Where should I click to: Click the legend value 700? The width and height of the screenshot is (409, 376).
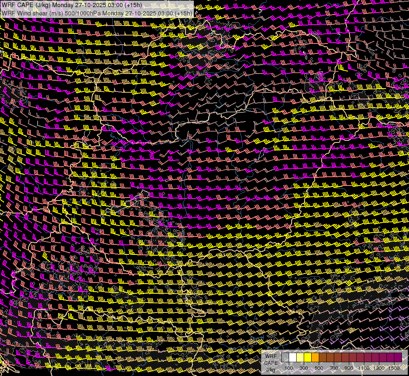334,368
